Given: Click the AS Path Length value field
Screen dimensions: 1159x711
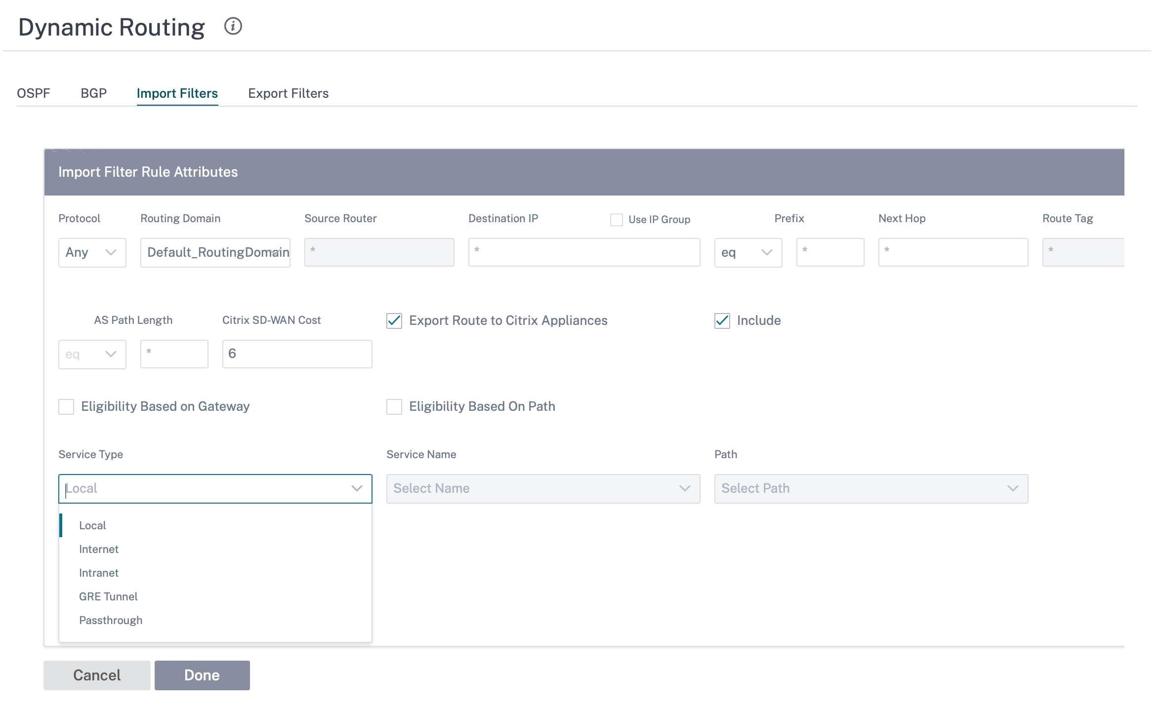Looking at the screenshot, I should (x=174, y=354).
